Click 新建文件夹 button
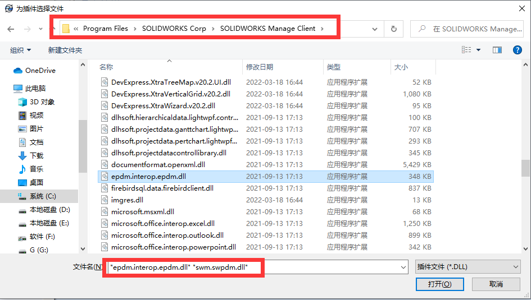The image size is (531, 300). [x=65, y=50]
